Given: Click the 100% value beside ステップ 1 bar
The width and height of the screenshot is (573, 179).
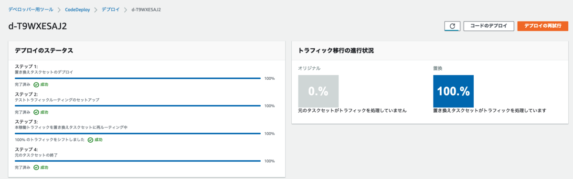Looking at the screenshot, I should pyautogui.click(x=269, y=78).
